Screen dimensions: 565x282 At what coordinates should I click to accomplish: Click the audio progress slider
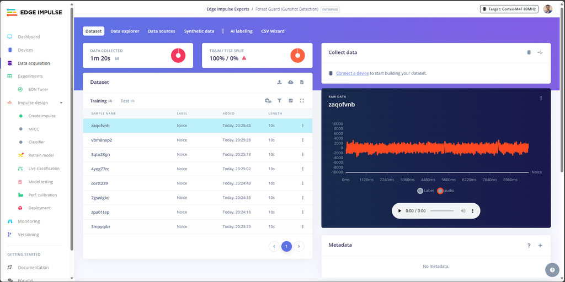pyautogui.click(x=442, y=211)
